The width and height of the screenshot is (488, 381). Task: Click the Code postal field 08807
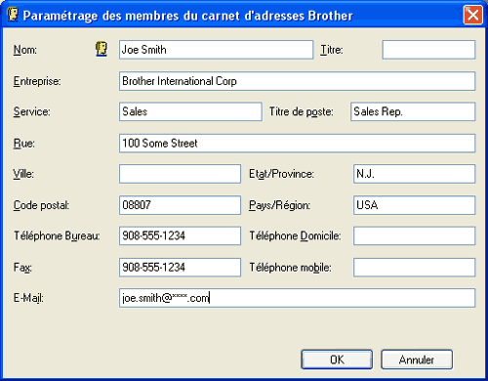click(180, 205)
